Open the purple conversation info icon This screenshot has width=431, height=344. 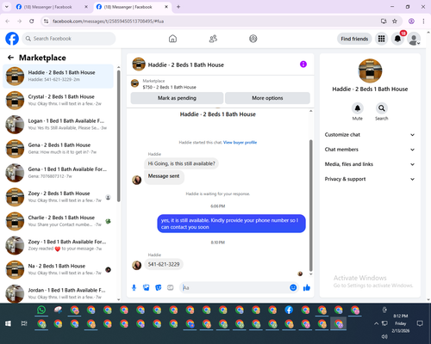pyautogui.click(x=303, y=64)
